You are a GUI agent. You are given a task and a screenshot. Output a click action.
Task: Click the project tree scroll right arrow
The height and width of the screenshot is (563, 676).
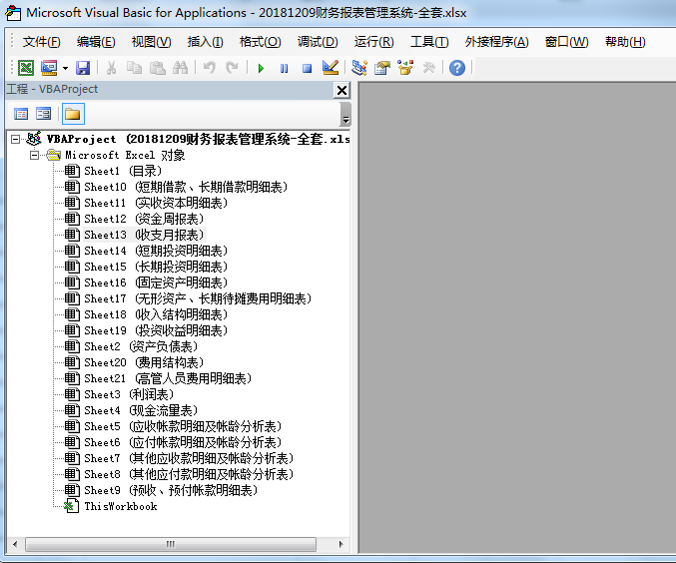[341, 544]
